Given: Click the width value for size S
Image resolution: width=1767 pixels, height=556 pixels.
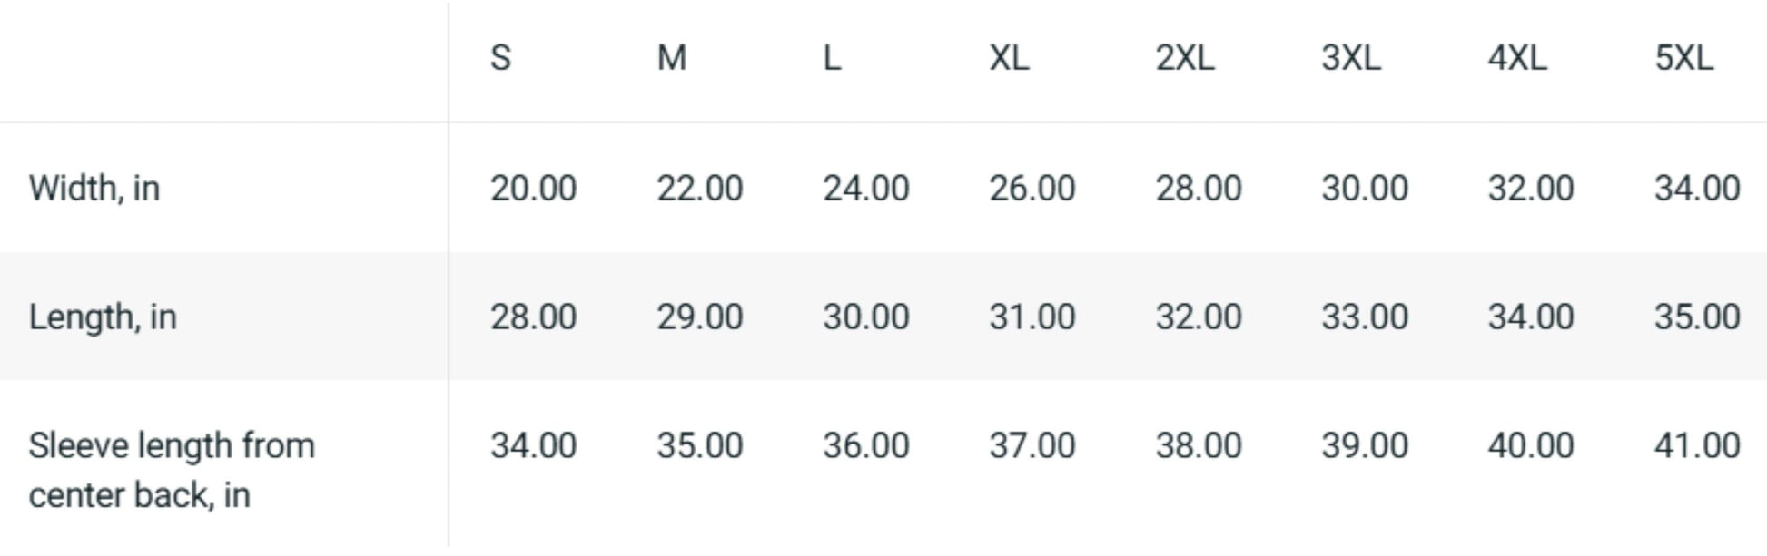Looking at the screenshot, I should [534, 189].
